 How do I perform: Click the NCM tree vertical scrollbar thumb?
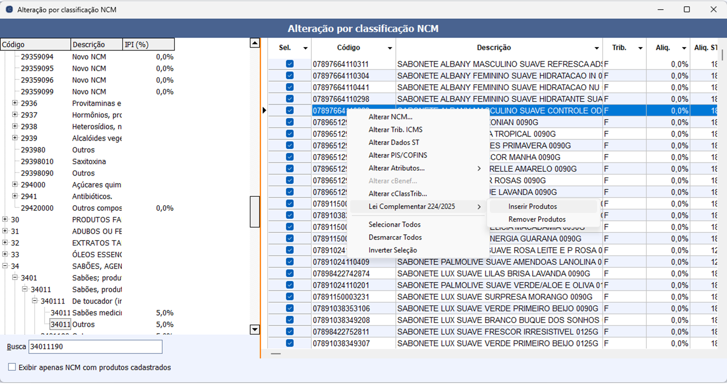tap(254, 211)
